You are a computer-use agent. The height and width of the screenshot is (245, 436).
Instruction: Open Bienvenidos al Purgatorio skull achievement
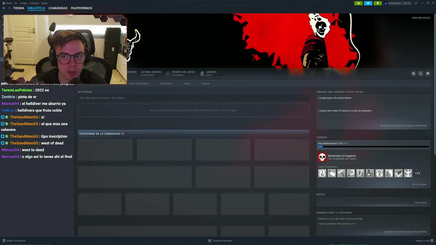322,157
